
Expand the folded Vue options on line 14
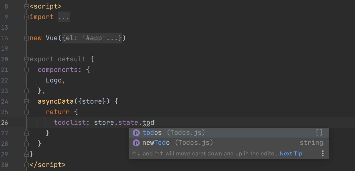(26, 38)
